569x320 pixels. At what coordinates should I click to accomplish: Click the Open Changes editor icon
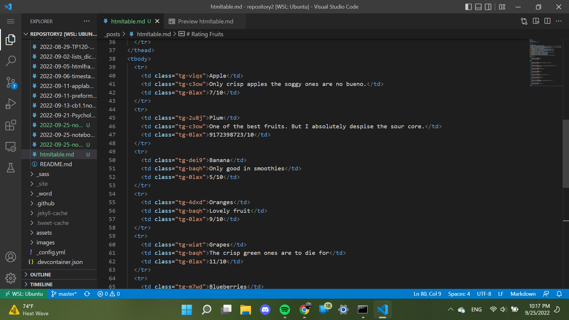click(524, 21)
